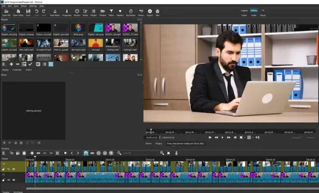Click the record audio microphone icon

click(176, 153)
